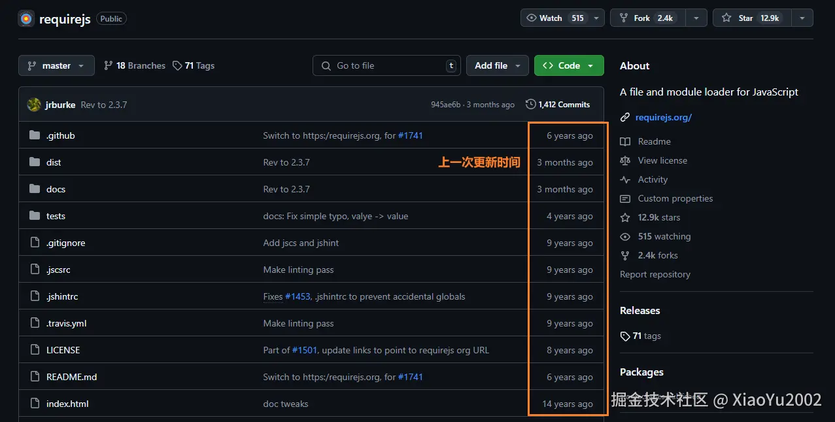Click the .github folder icon
The width and height of the screenshot is (835, 422).
click(35, 135)
